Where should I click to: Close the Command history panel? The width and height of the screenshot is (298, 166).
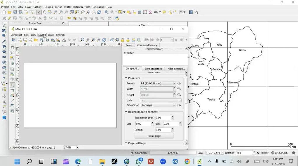pos(187,49)
